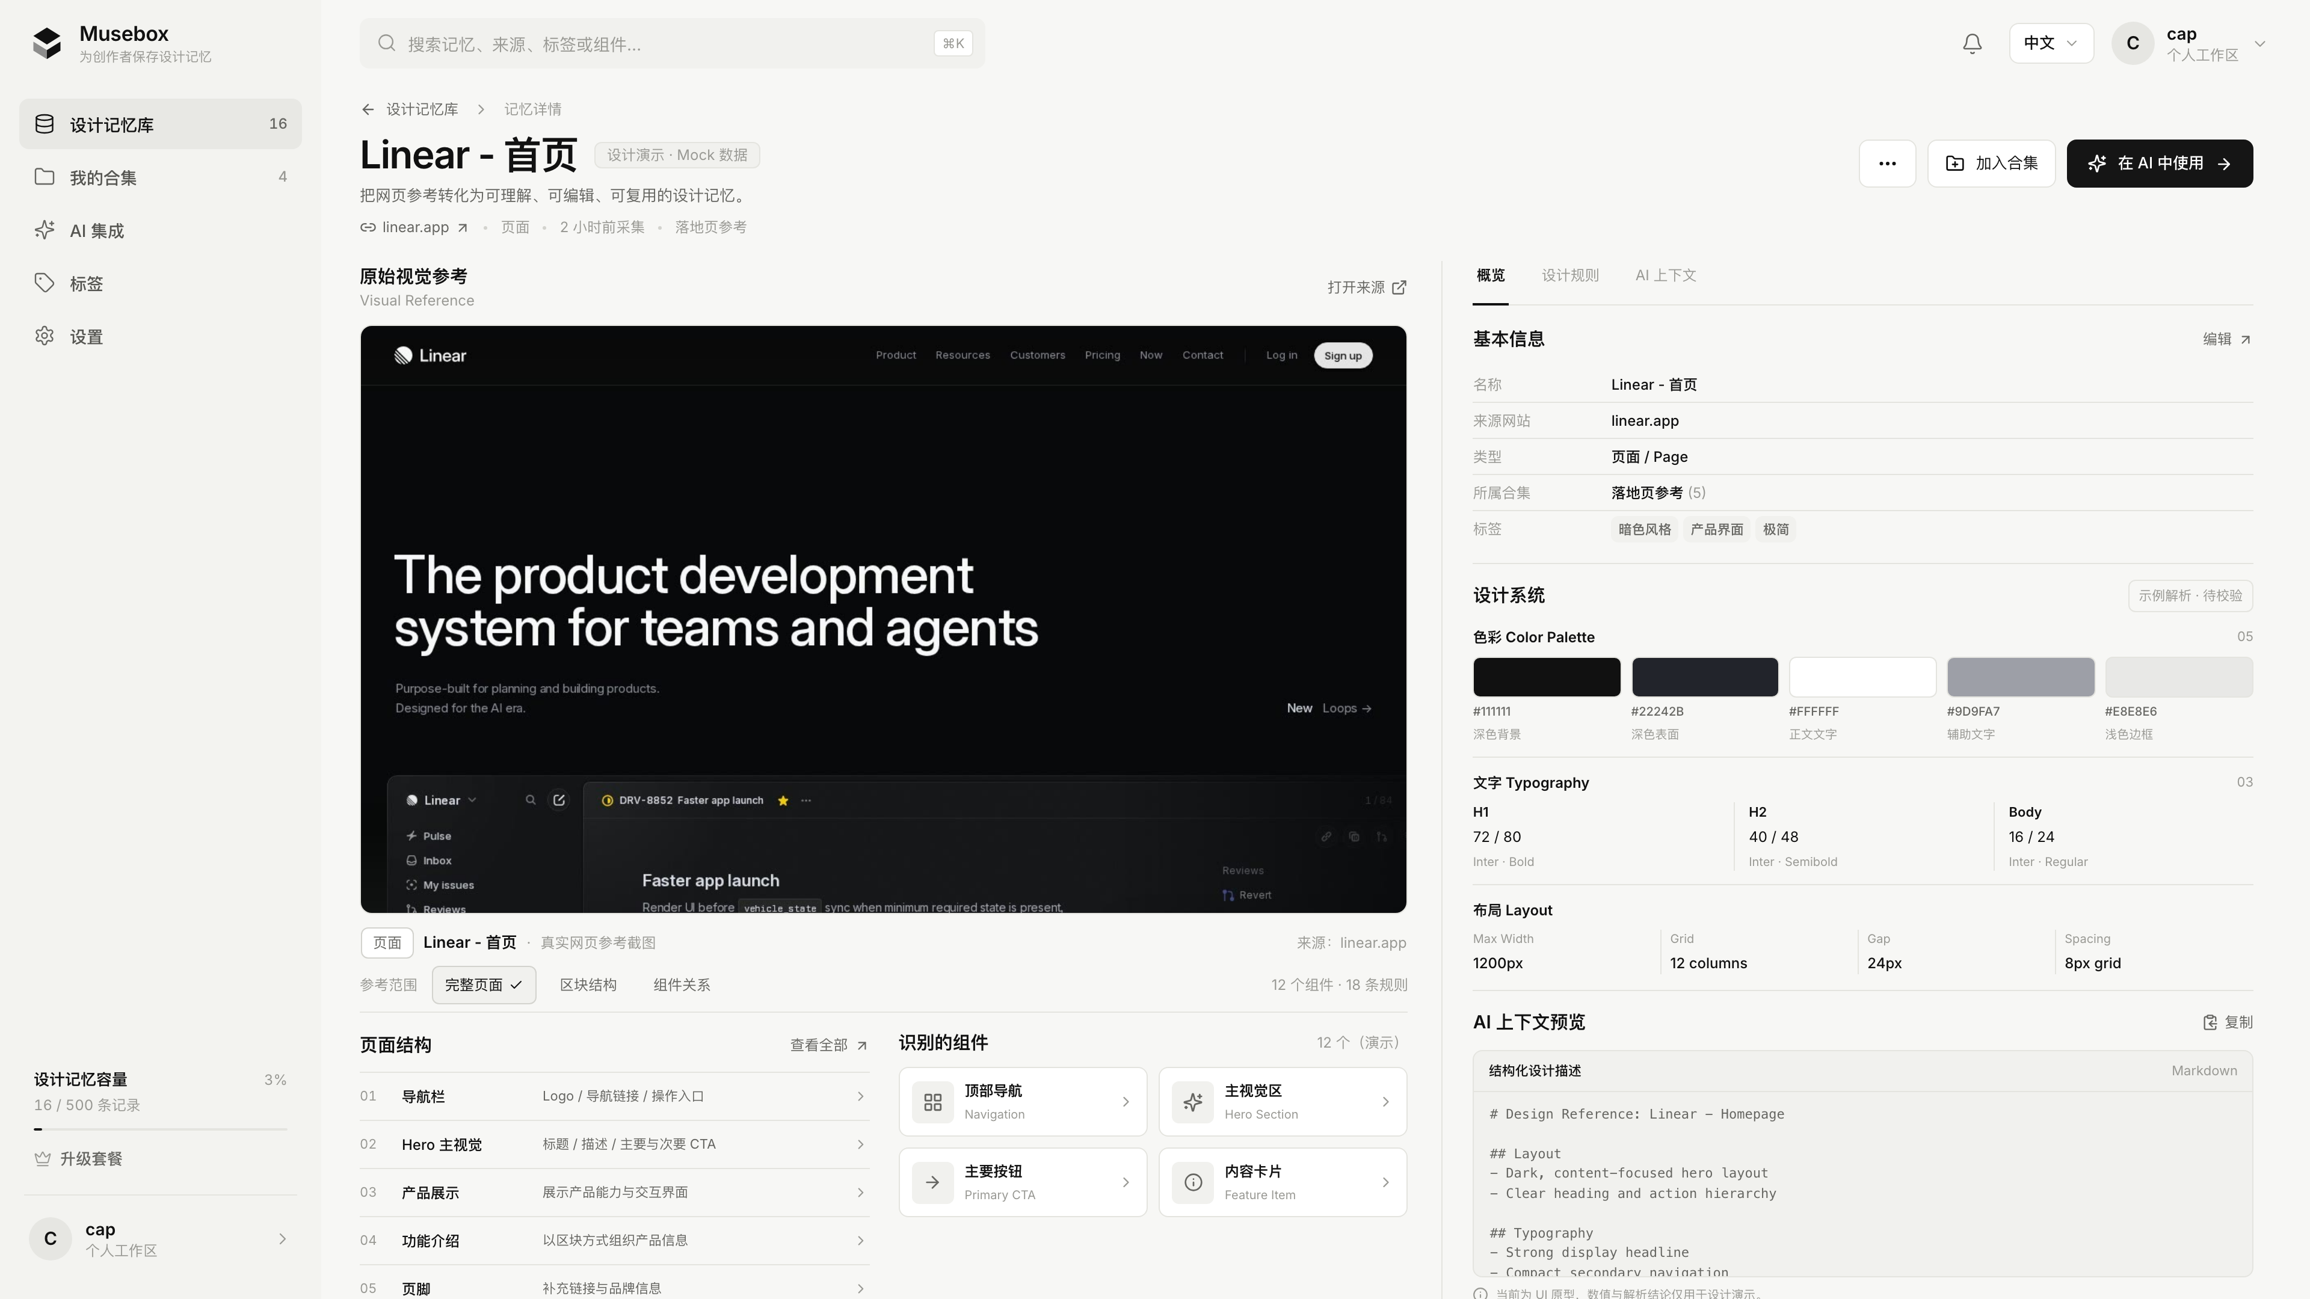
Task: Click 编辑 in the 基本信息 section
Action: 2226,339
